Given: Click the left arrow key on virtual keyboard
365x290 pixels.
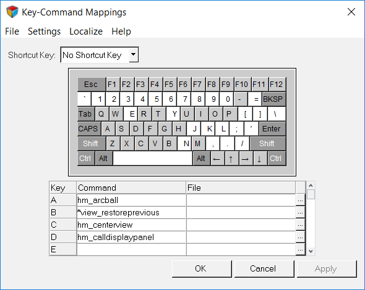Looking at the screenshot, I should point(217,159).
